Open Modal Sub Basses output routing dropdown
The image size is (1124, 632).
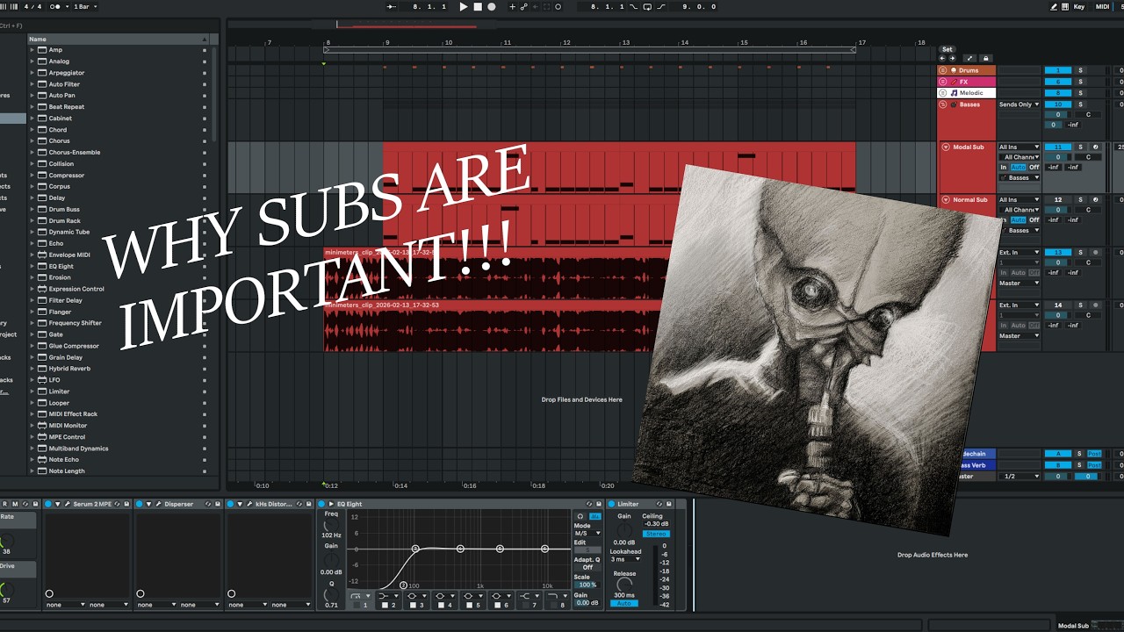coord(1019,177)
